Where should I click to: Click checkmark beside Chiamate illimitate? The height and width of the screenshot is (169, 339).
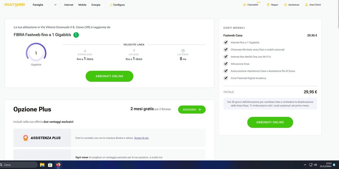tap(226, 50)
